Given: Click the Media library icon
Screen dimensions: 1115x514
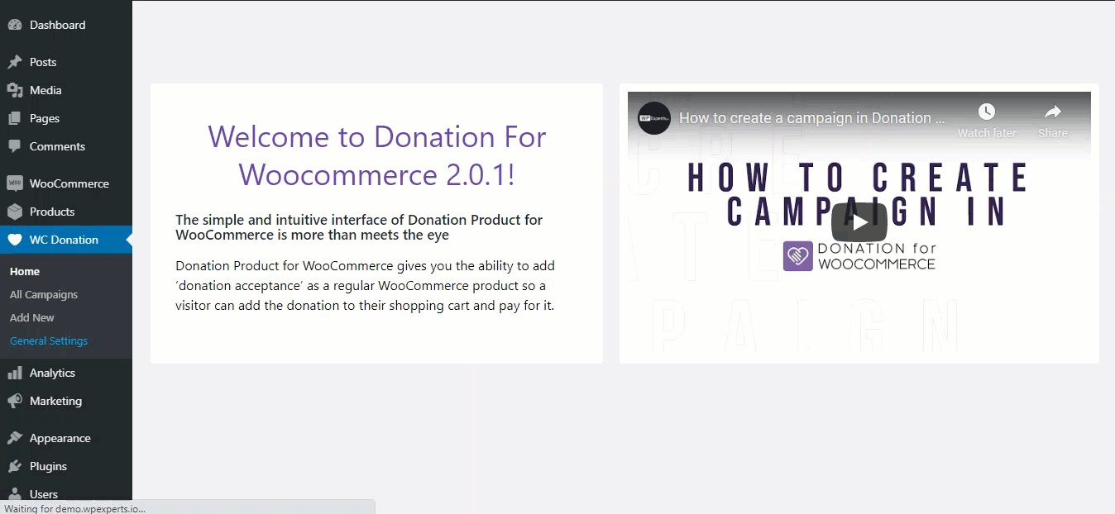Looking at the screenshot, I should pyautogui.click(x=15, y=90).
